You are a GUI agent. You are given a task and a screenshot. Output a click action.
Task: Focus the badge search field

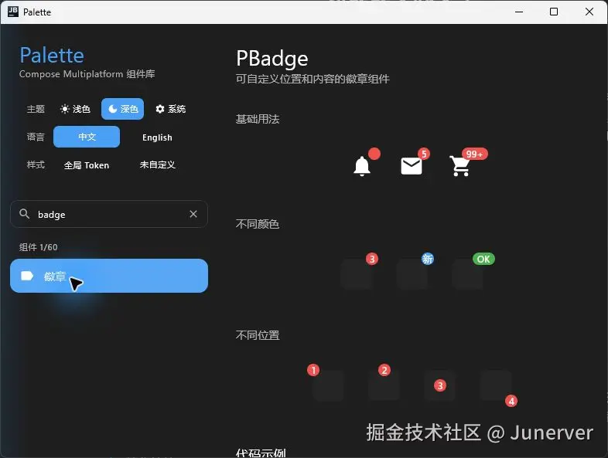point(109,214)
